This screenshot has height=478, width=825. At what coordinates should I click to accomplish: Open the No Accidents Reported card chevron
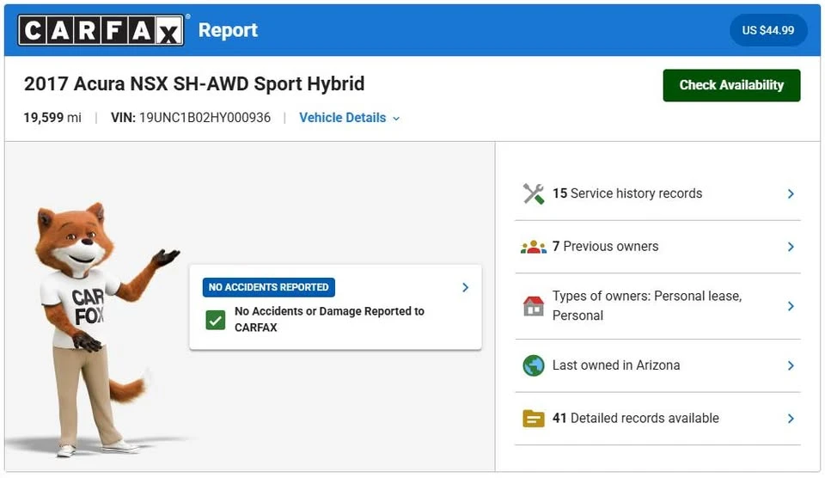[465, 287]
